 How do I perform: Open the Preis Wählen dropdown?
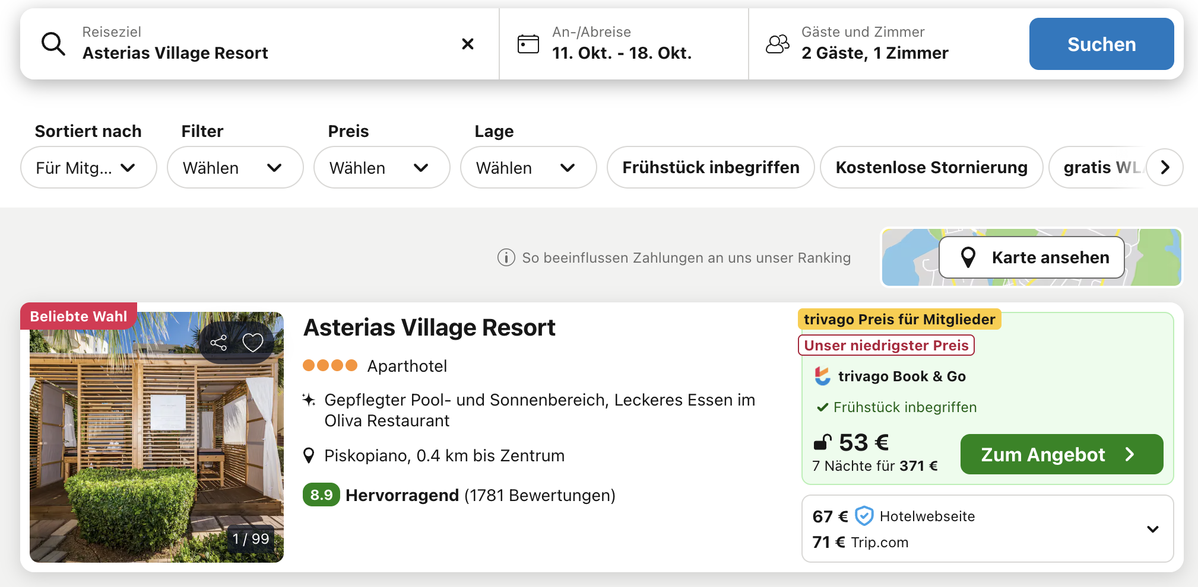pyautogui.click(x=382, y=168)
